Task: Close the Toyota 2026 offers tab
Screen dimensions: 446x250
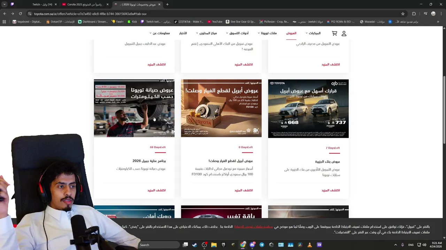Action: click(x=160, y=5)
